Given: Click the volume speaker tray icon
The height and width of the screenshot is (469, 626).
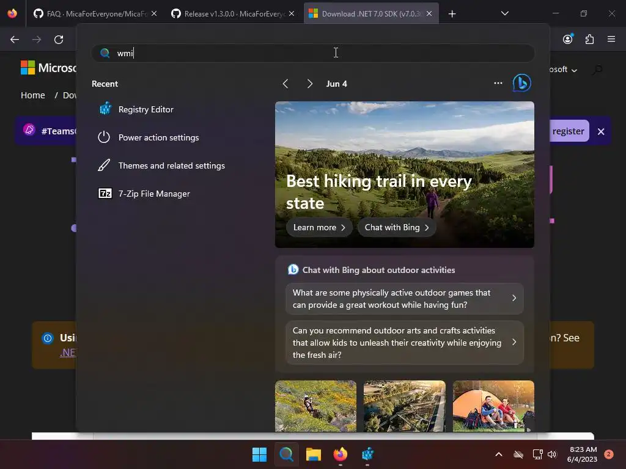Looking at the screenshot, I should pyautogui.click(x=552, y=454).
